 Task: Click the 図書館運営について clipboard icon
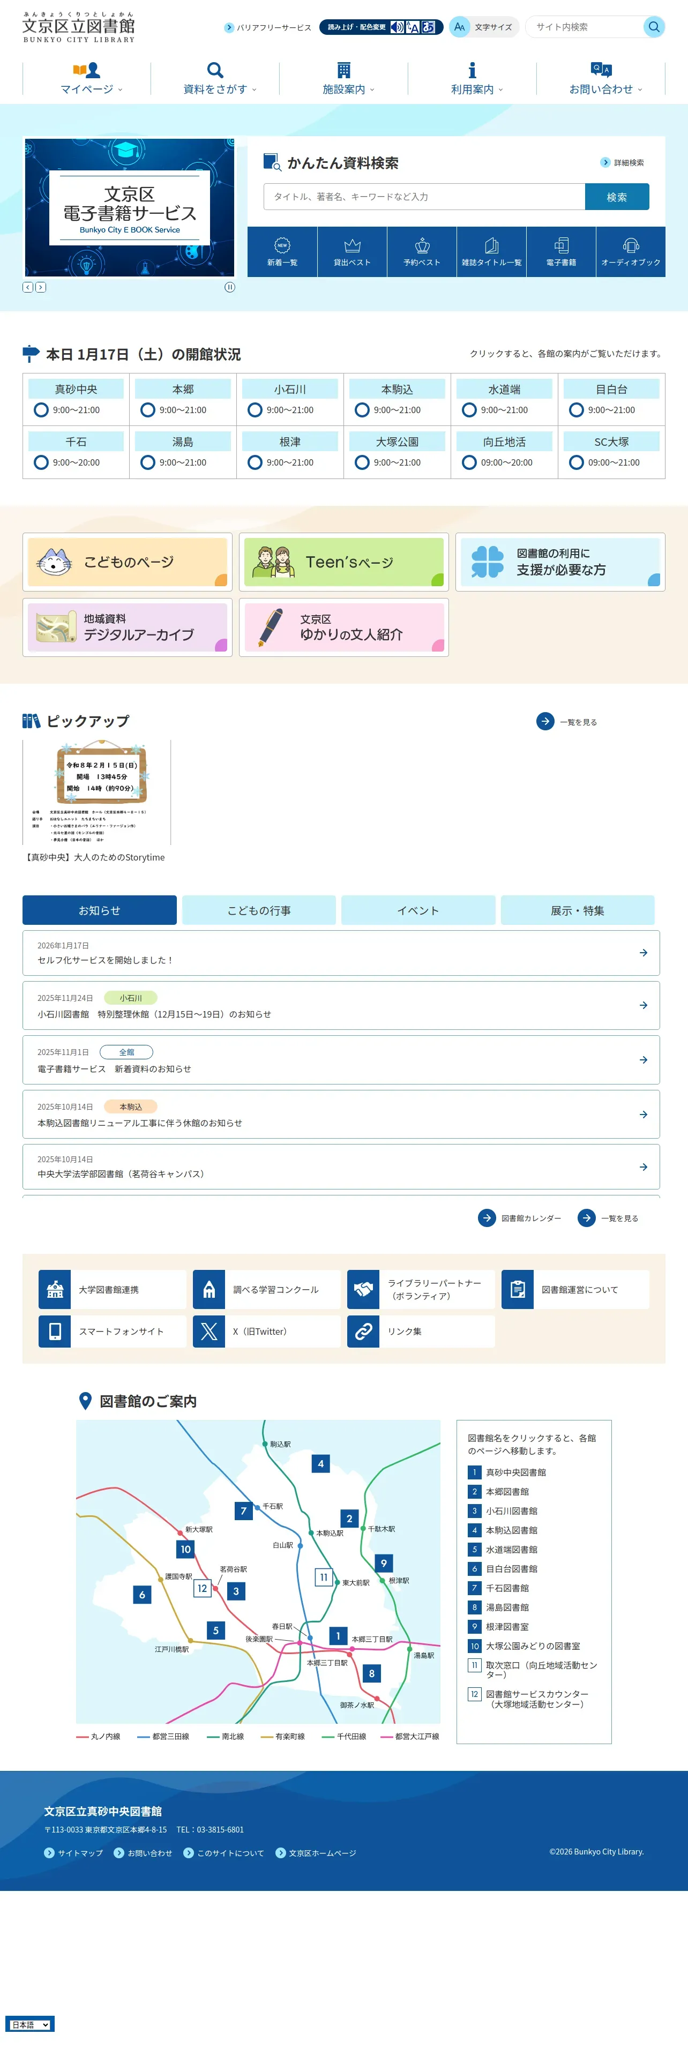(518, 1290)
